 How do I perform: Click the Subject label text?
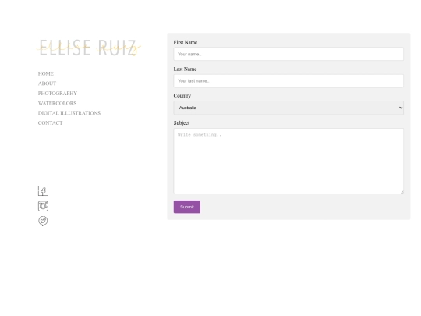(182, 123)
